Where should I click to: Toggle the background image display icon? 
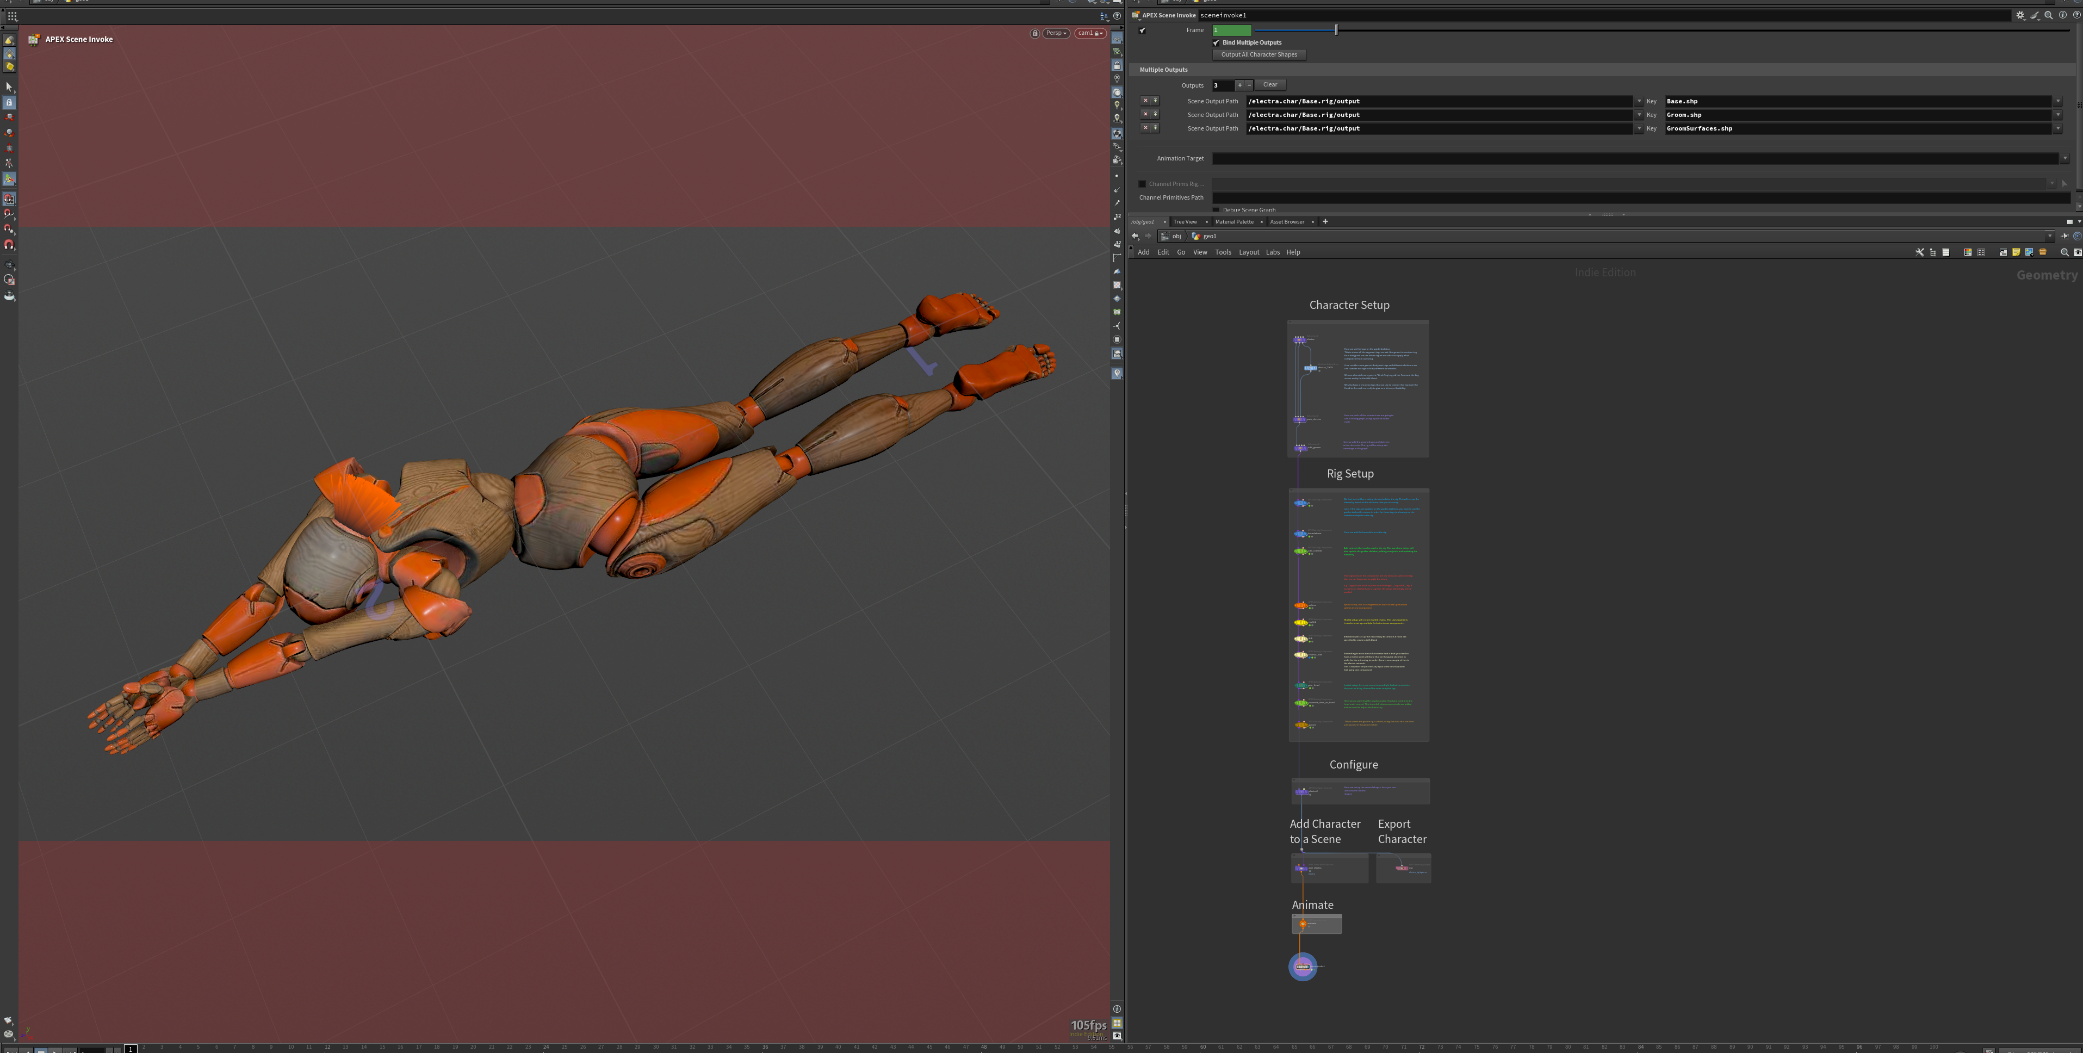coord(1117,354)
